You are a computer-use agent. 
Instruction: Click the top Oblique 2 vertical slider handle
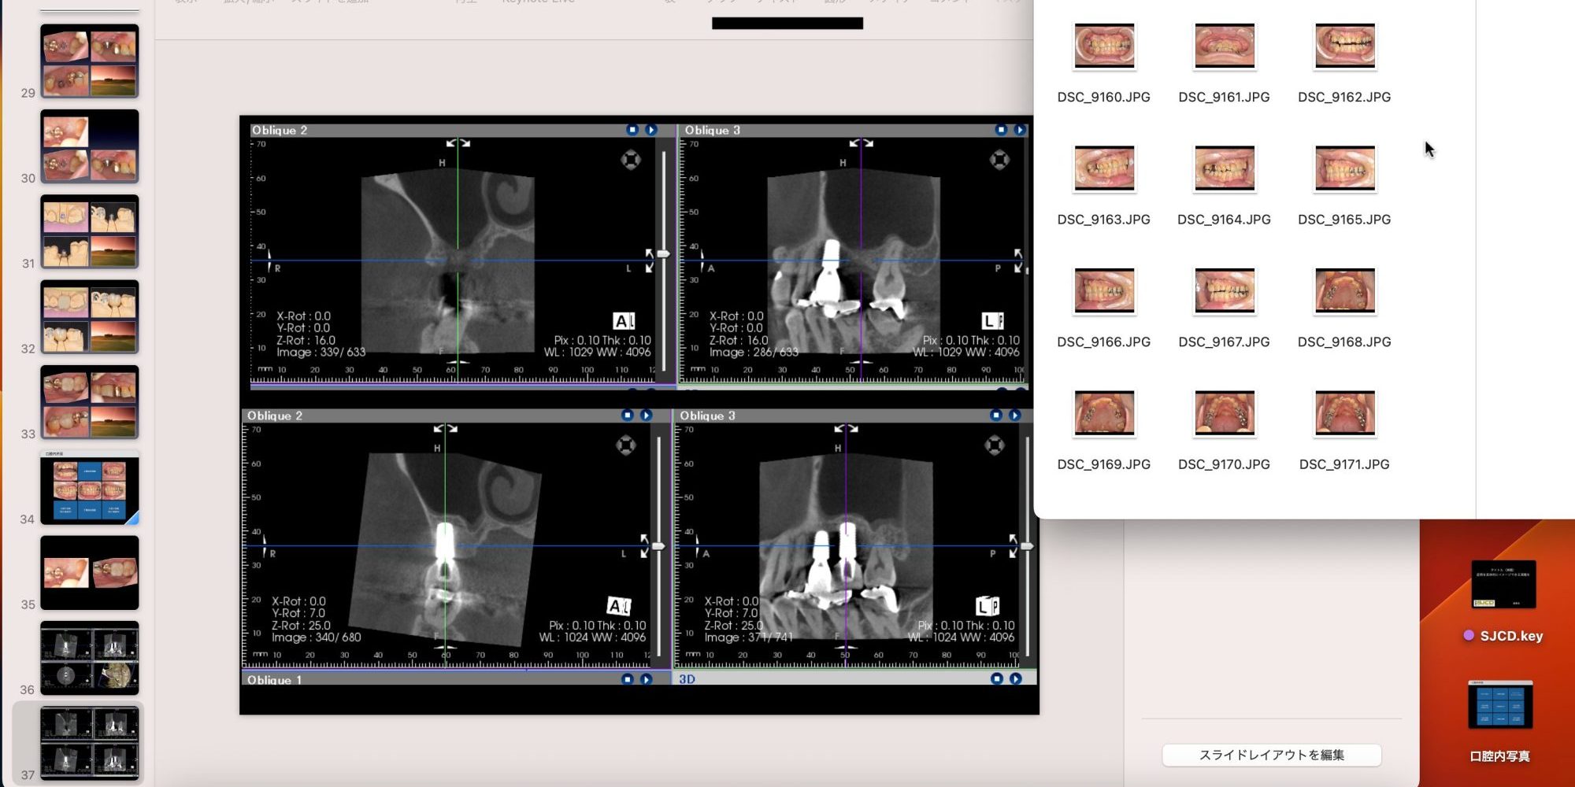(x=664, y=254)
